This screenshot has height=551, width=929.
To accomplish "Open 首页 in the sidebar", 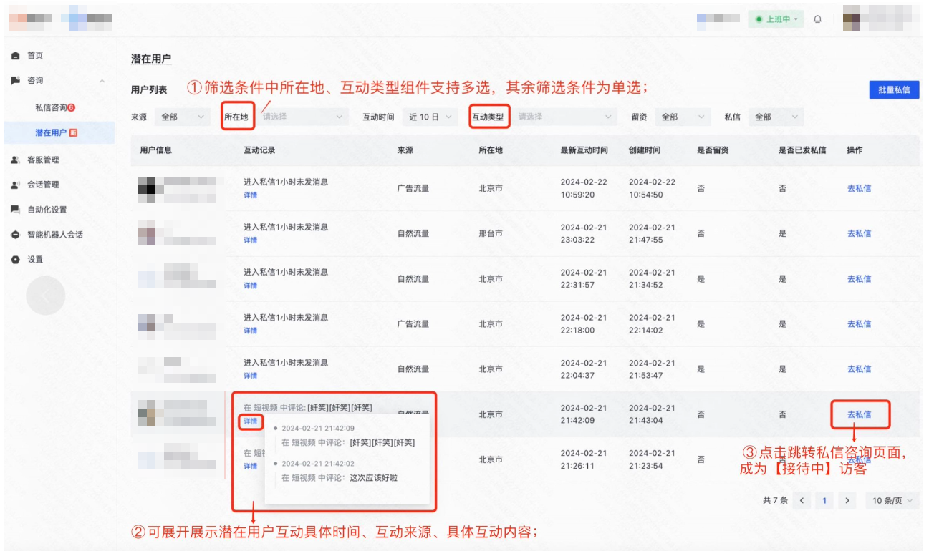I will 35,56.
